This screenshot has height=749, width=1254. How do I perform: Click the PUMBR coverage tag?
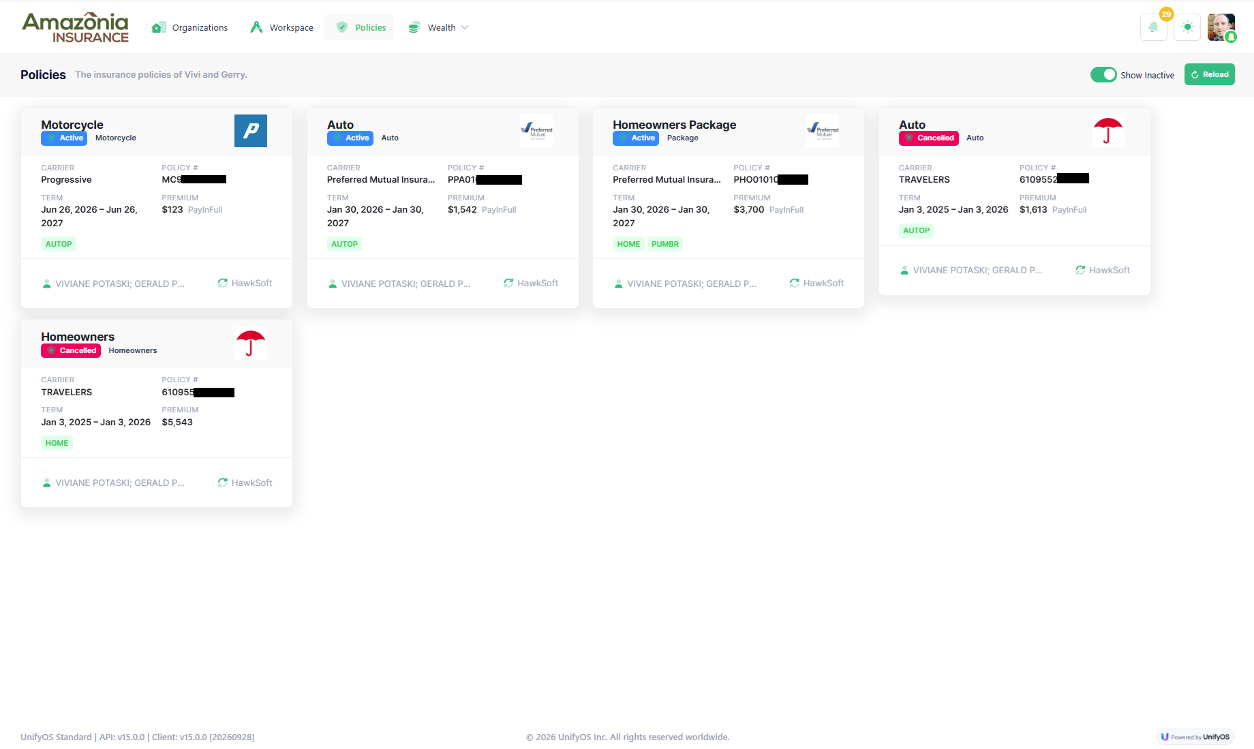point(665,244)
